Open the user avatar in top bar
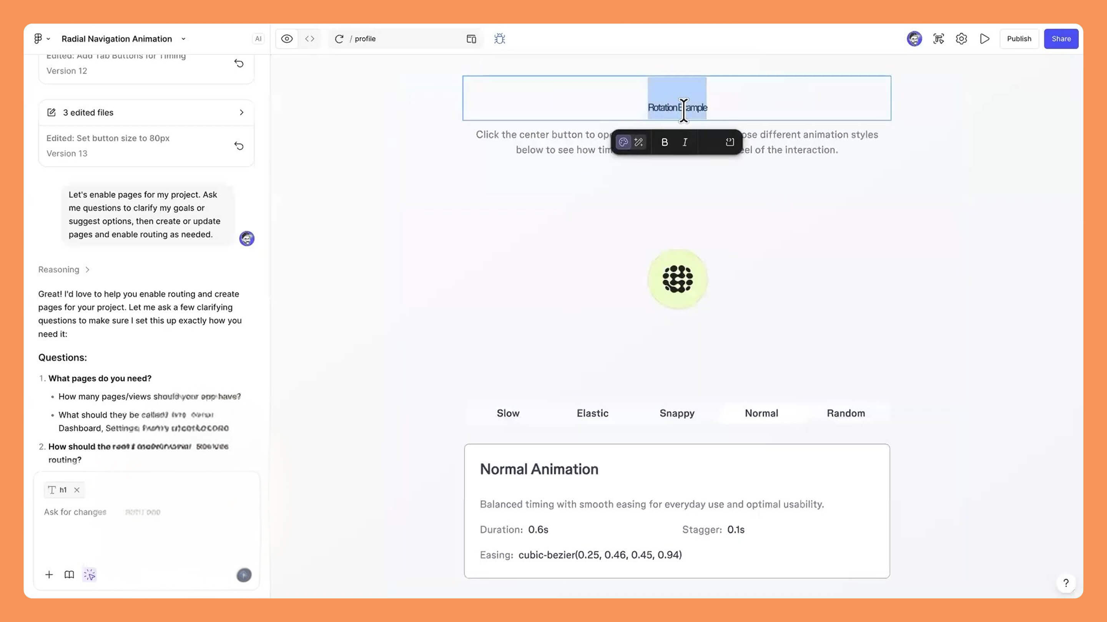Viewport: 1107px width, 622px height. 914,39
